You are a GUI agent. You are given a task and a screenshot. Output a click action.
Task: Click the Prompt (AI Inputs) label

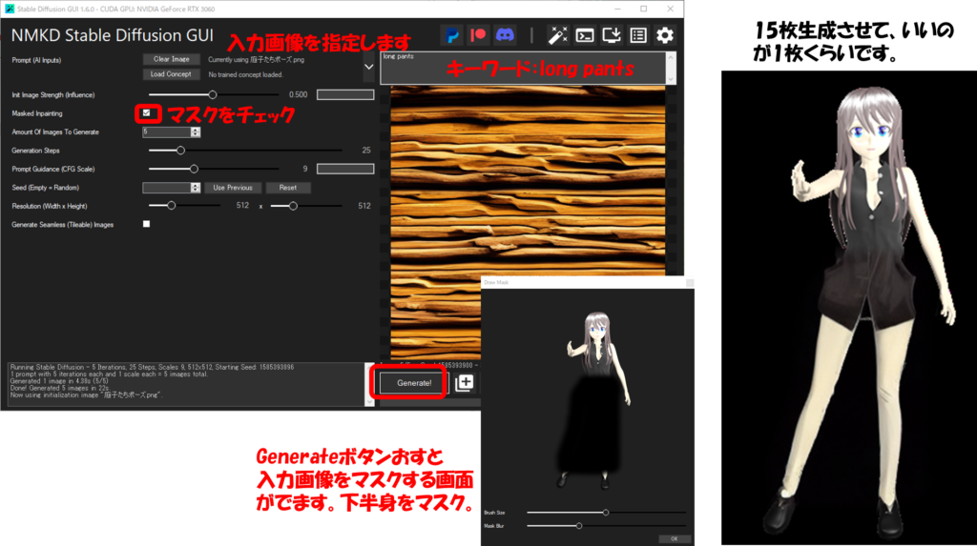point(36,60)
